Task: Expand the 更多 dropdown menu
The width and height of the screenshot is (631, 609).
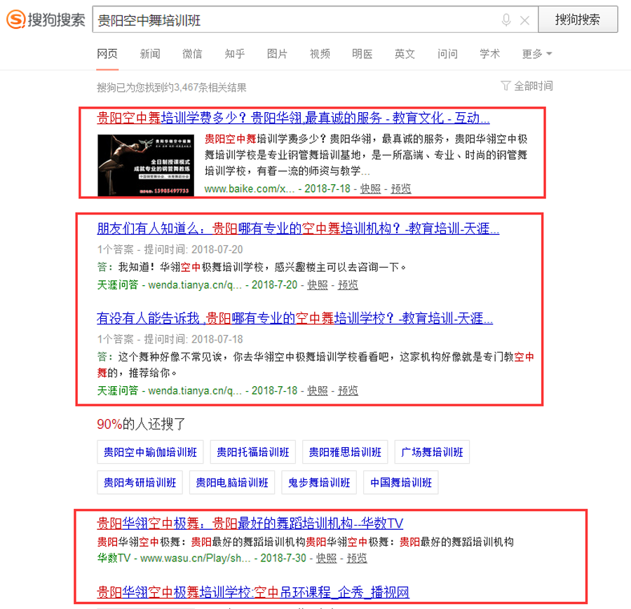Action: (537, 53)
